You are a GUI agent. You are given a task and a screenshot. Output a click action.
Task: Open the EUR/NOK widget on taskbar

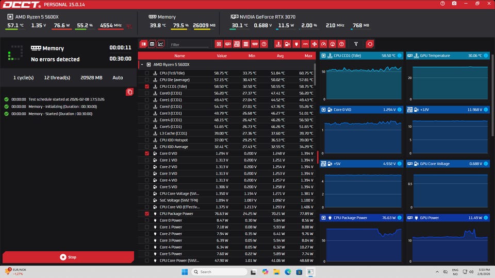(16, 272)
